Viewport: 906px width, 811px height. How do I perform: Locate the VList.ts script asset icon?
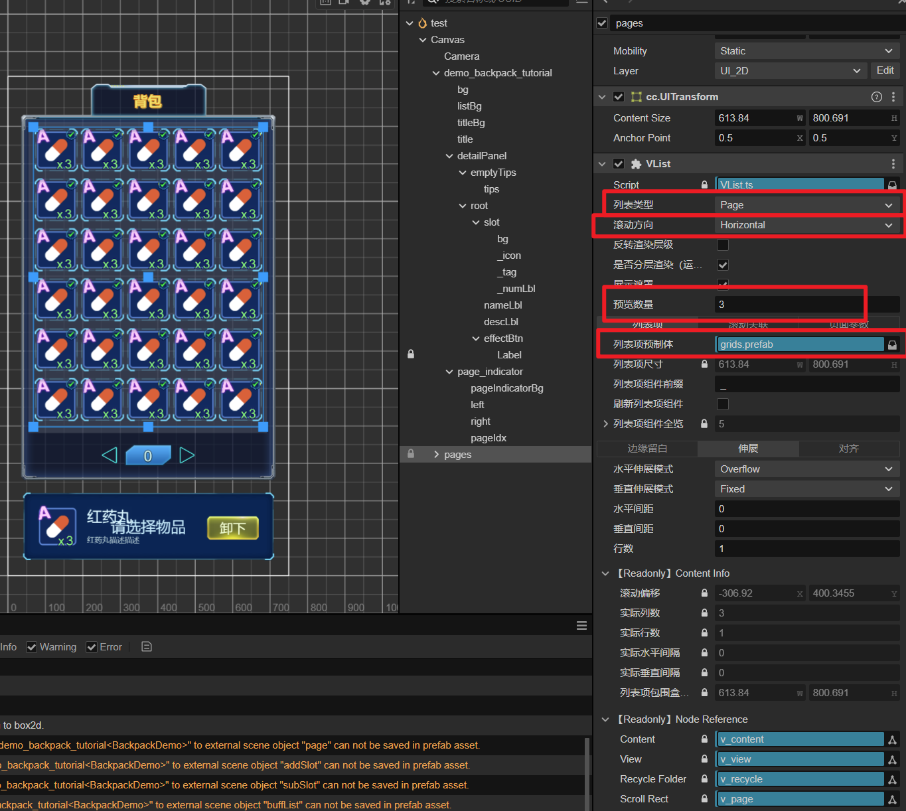coord(892,185)
